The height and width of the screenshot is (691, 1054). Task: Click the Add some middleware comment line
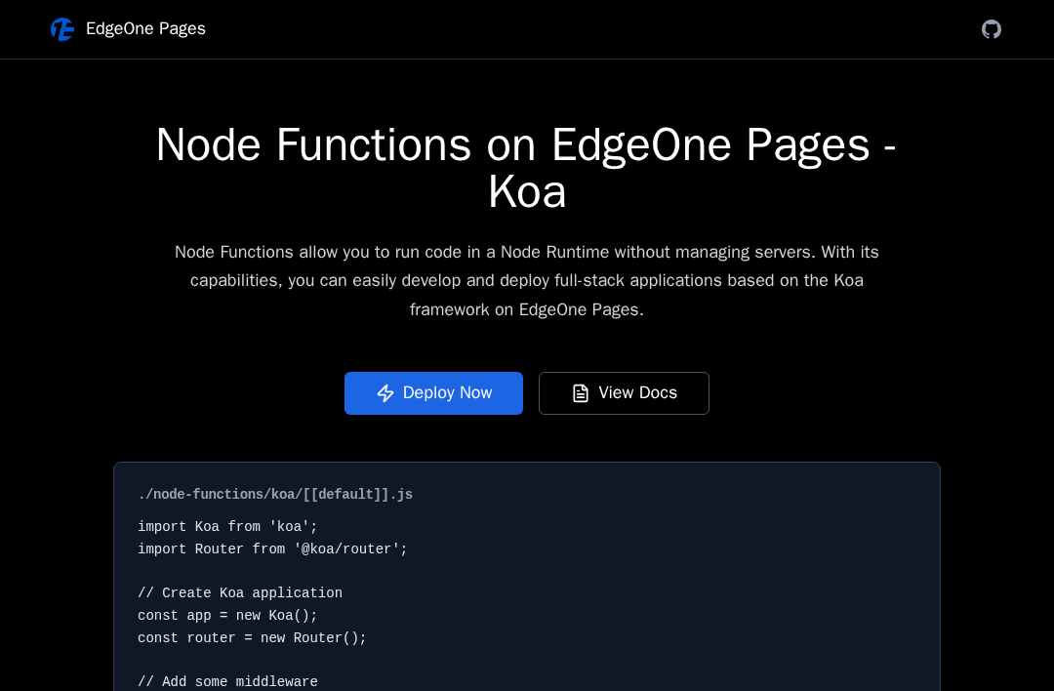click(227, 681)
